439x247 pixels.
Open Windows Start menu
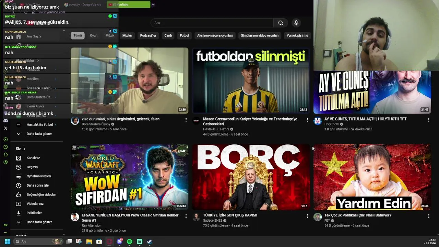(7, 242)
